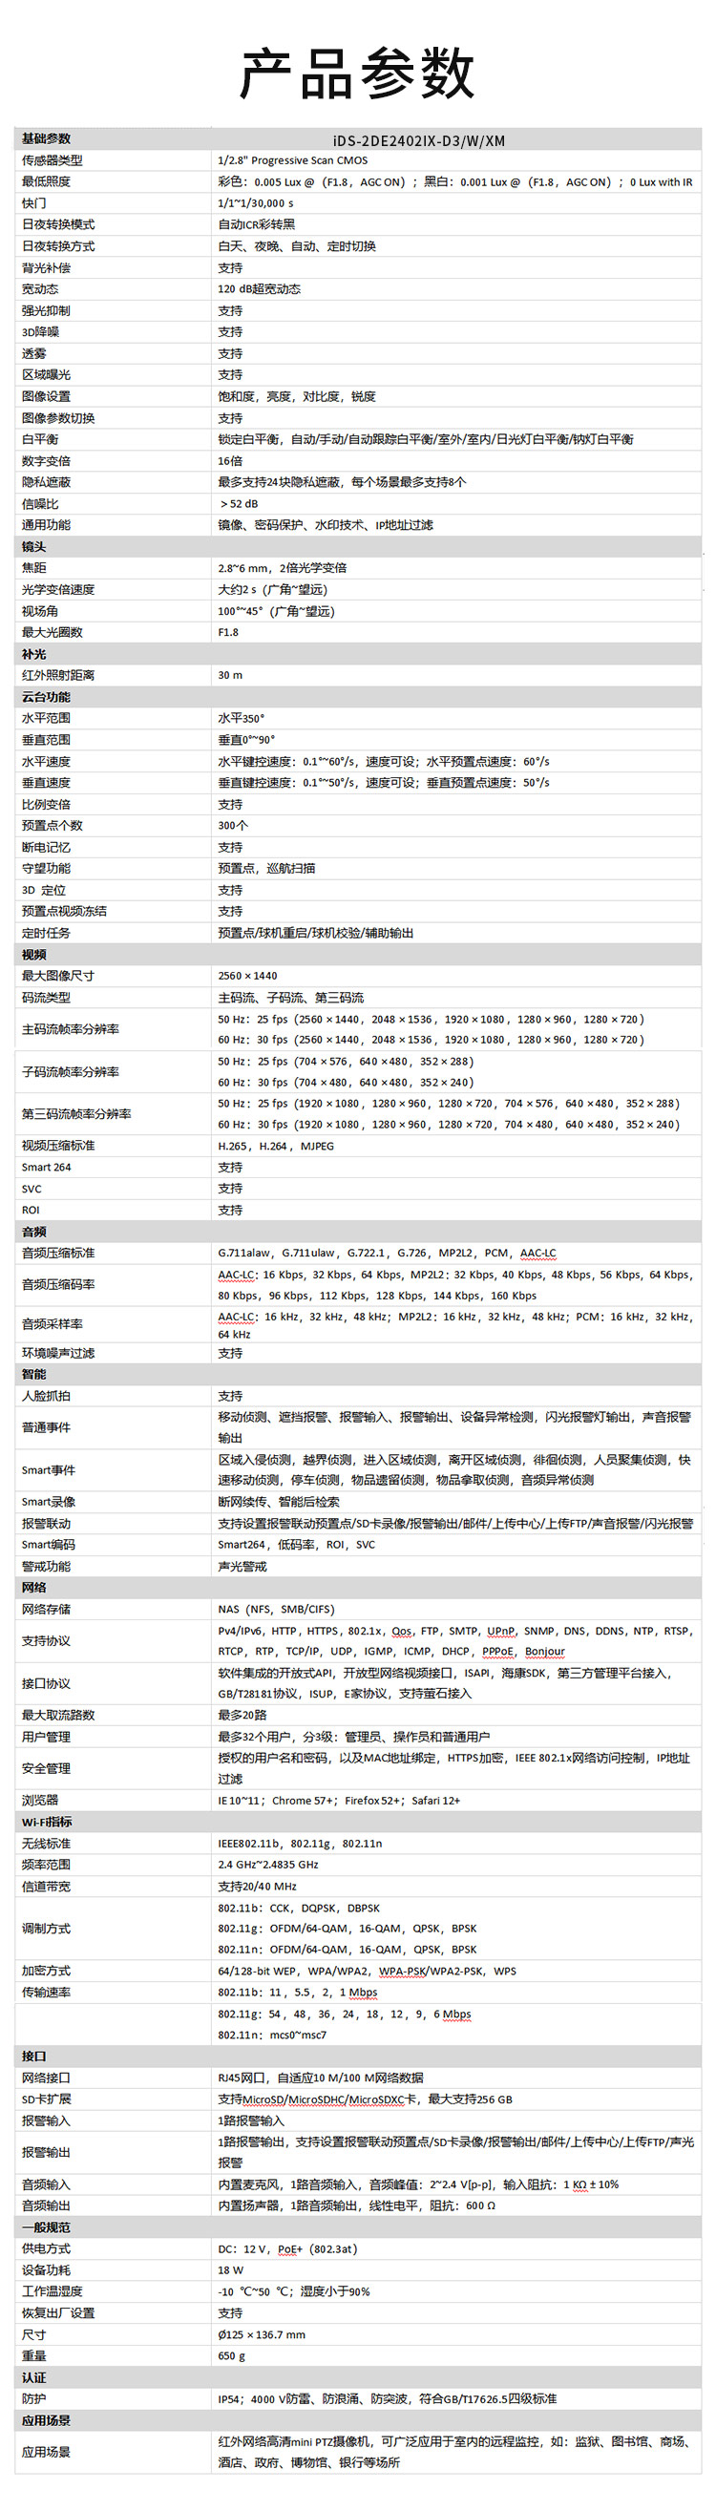
Task: Click the 镜头 section header
Action: coord(34,547)
